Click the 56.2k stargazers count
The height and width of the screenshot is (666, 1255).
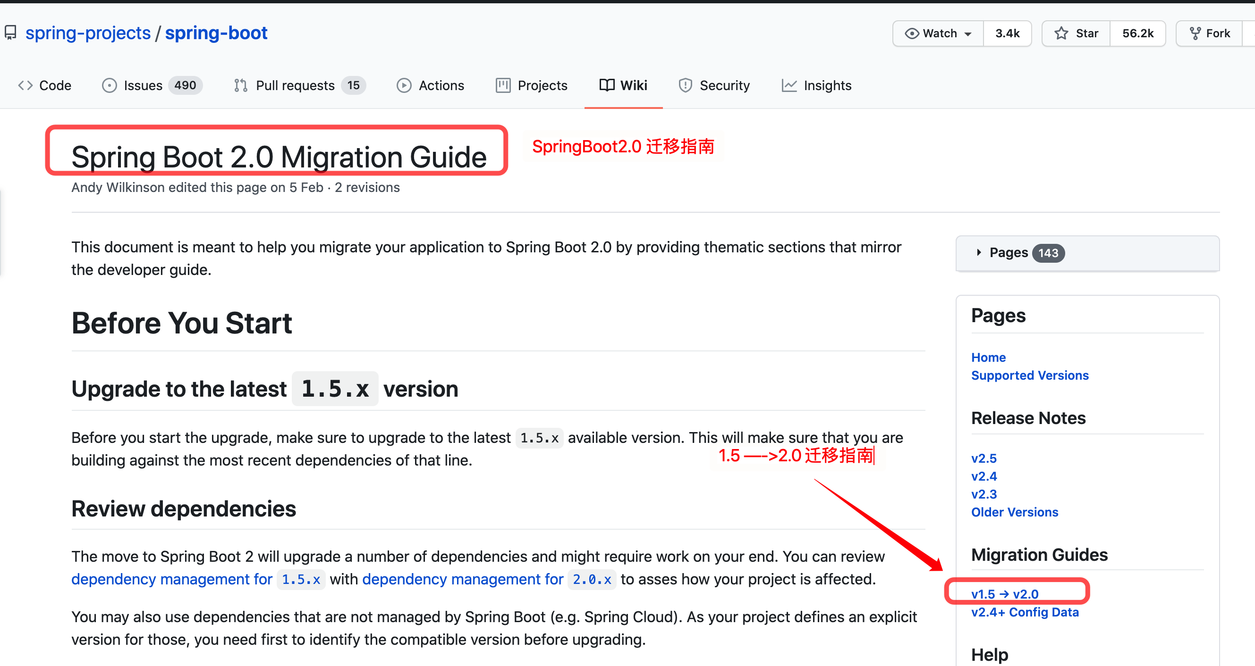pos(1137,33)
